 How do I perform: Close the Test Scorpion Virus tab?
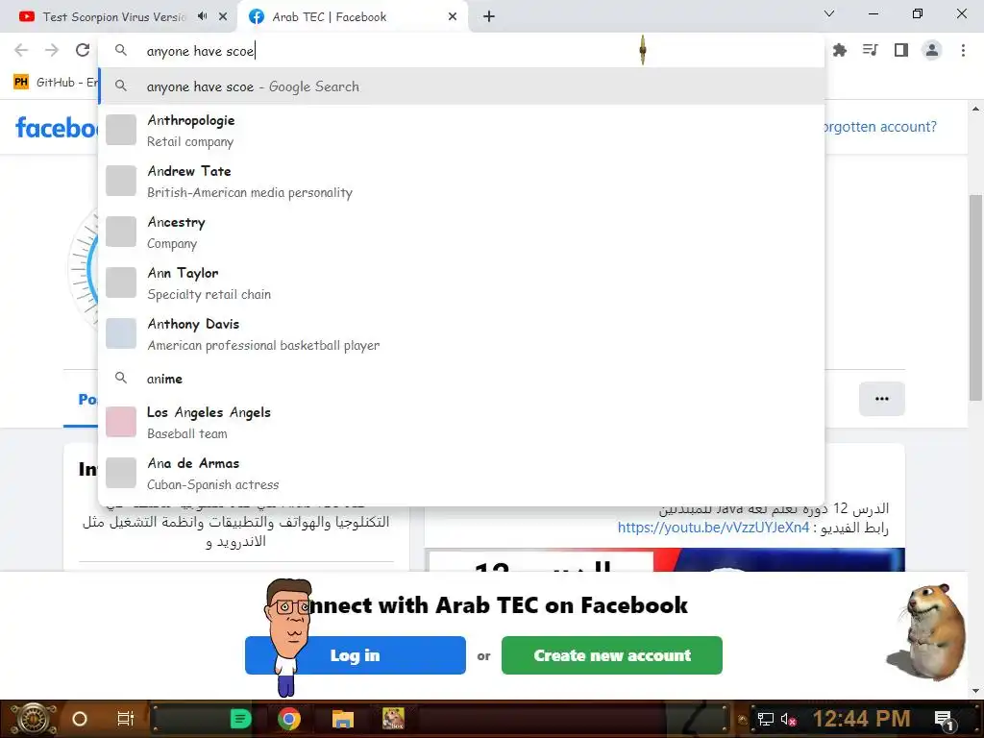point(223,16)
